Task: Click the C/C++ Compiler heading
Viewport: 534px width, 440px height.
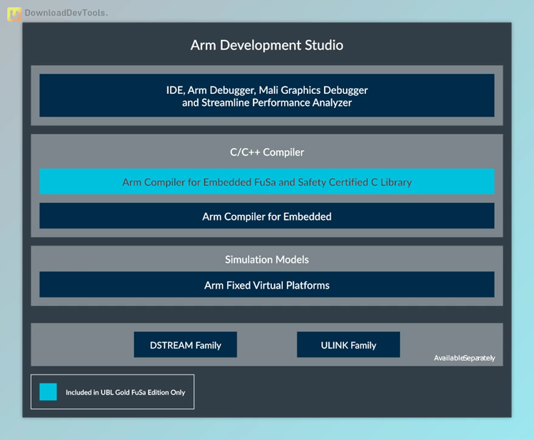Action: pyautogui.click(x=267, y=152)
